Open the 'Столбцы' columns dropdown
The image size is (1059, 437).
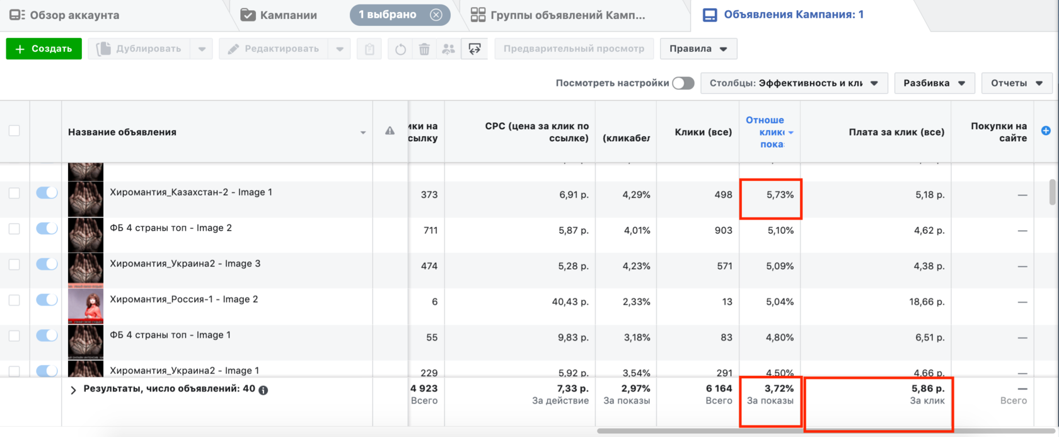(794, 83)
